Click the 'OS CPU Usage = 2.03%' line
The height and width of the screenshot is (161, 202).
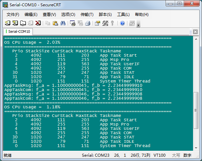coord(32,42)
